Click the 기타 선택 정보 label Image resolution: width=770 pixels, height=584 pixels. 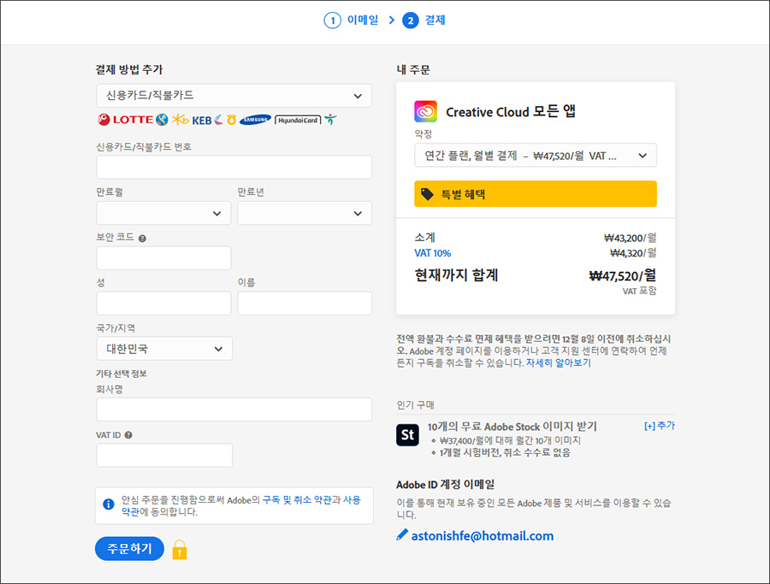point(121,374)
